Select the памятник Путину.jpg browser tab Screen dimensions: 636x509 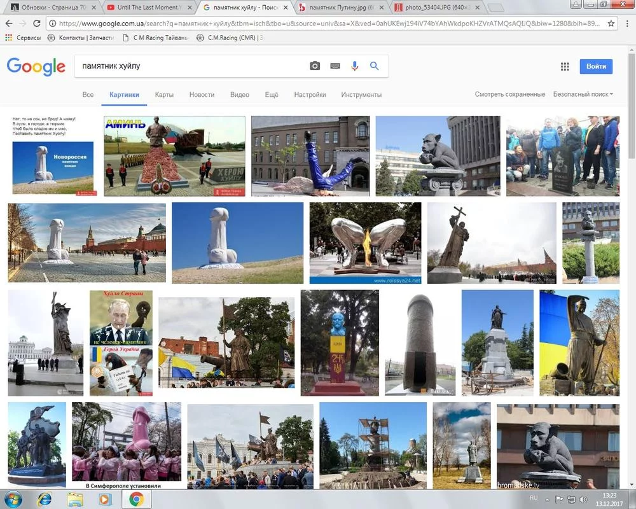[x=337, y=7]
